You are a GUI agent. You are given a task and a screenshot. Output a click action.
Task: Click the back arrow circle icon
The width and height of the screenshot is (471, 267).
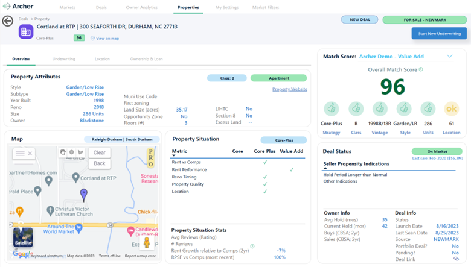pos(8,21)
